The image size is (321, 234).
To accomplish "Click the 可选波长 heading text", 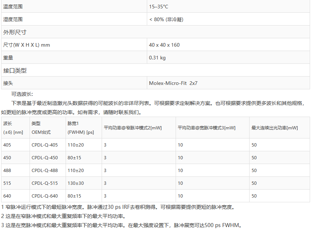I will click(x=22, y=94).
